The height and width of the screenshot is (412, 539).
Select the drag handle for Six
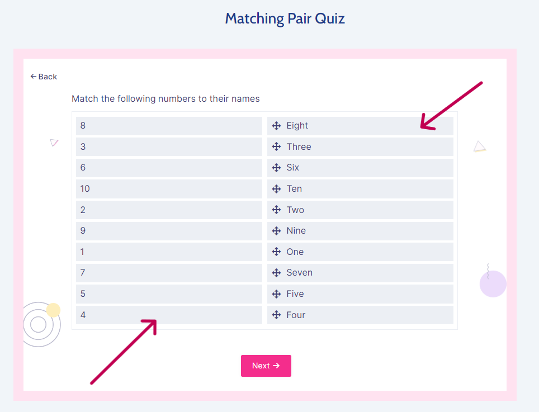276,168
